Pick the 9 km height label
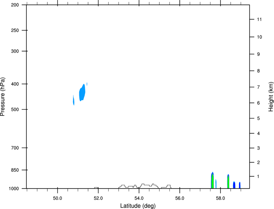Image resolution: width=274 pixels, height=209 pixels. (259, 54)
